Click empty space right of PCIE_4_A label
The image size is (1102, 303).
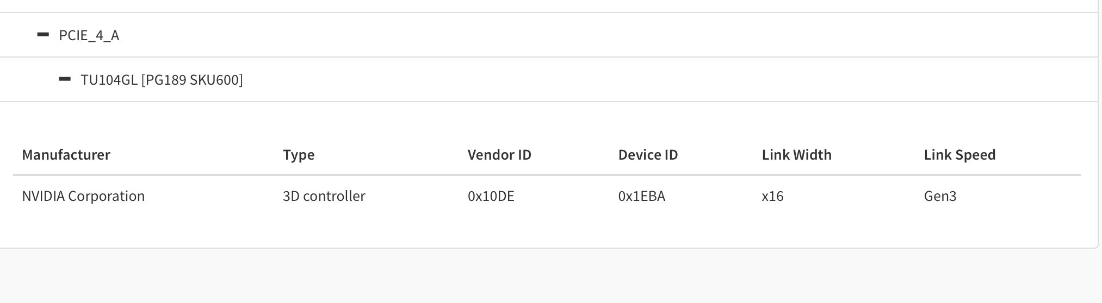(x=598, y=35)
